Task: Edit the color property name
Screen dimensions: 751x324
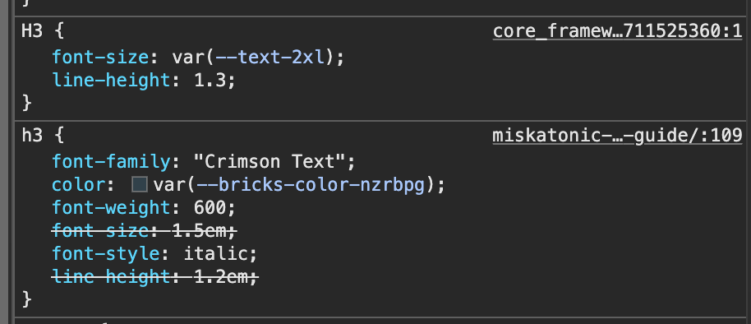Action: click(79, 184)
